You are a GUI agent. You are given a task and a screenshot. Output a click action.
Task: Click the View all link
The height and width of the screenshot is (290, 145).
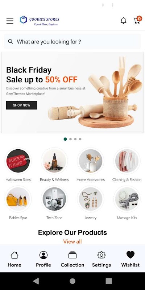(72, 241)
